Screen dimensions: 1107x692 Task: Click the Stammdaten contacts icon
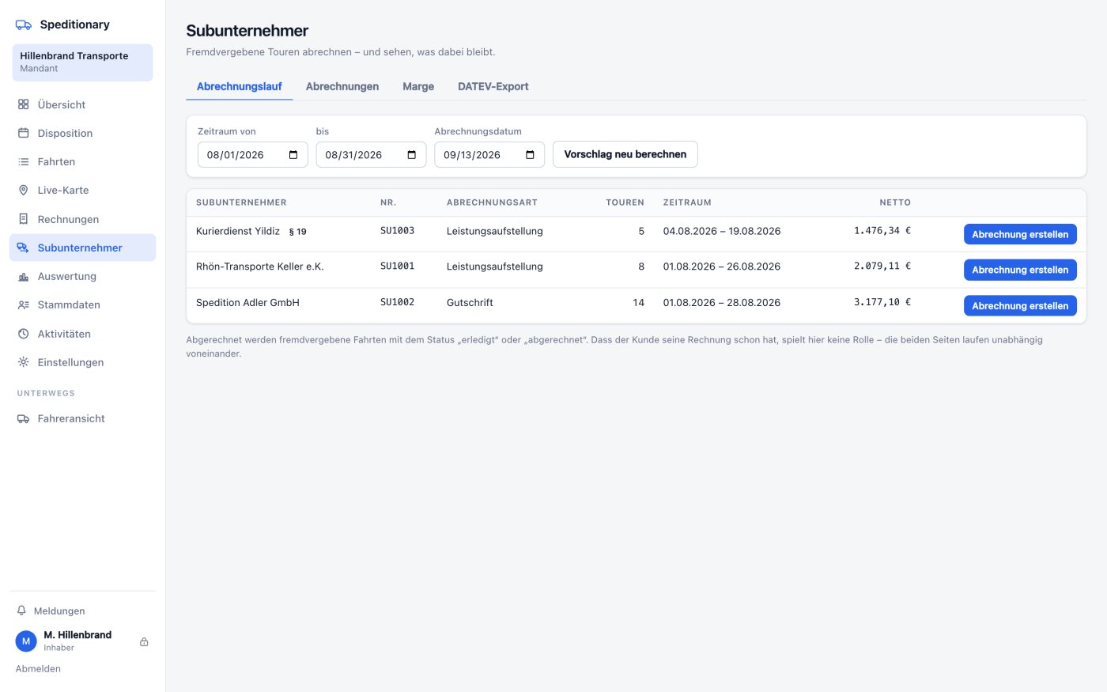24,304
